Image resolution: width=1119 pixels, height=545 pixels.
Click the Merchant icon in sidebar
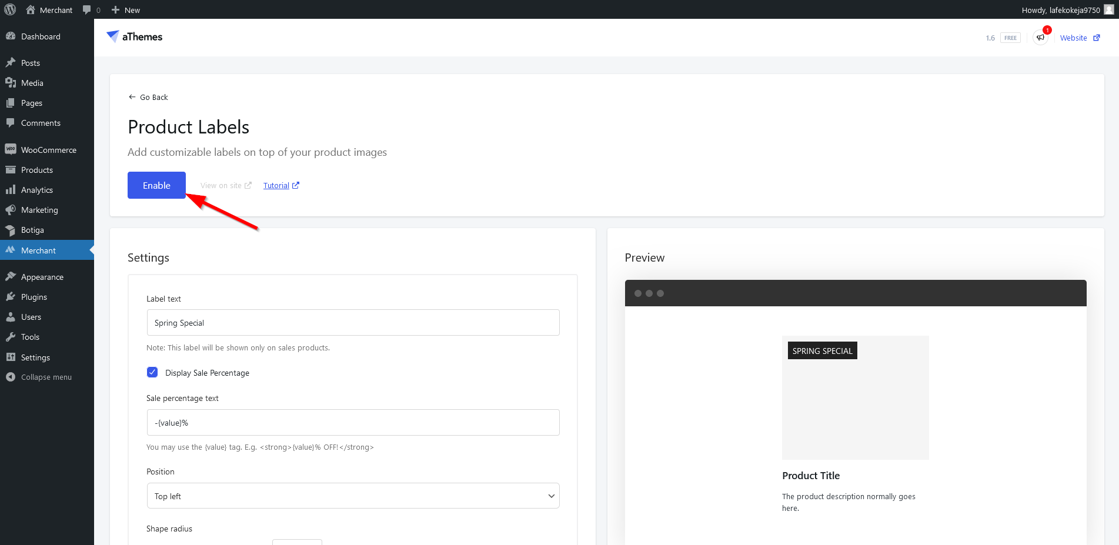click(x=11, y=250)
